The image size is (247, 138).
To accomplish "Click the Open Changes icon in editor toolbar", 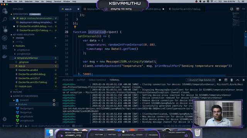I will pyautogui.click(x=232, y=9).
